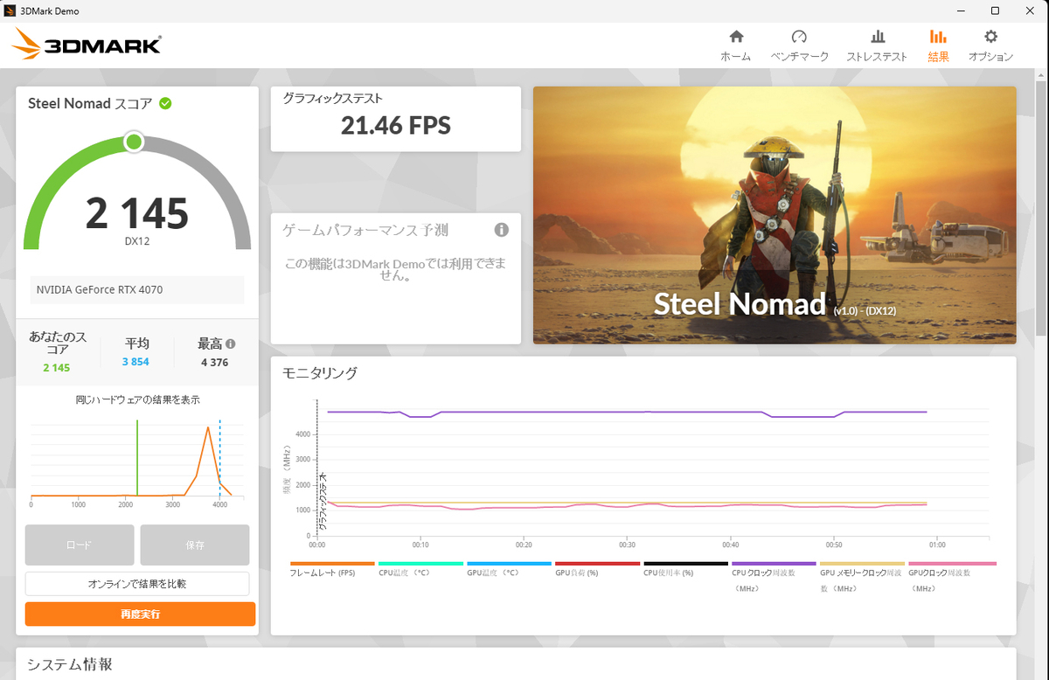The image size is (1049, 680).
Task: Toggle GPU負荷 (%) legend swatch
Action: 597,564
